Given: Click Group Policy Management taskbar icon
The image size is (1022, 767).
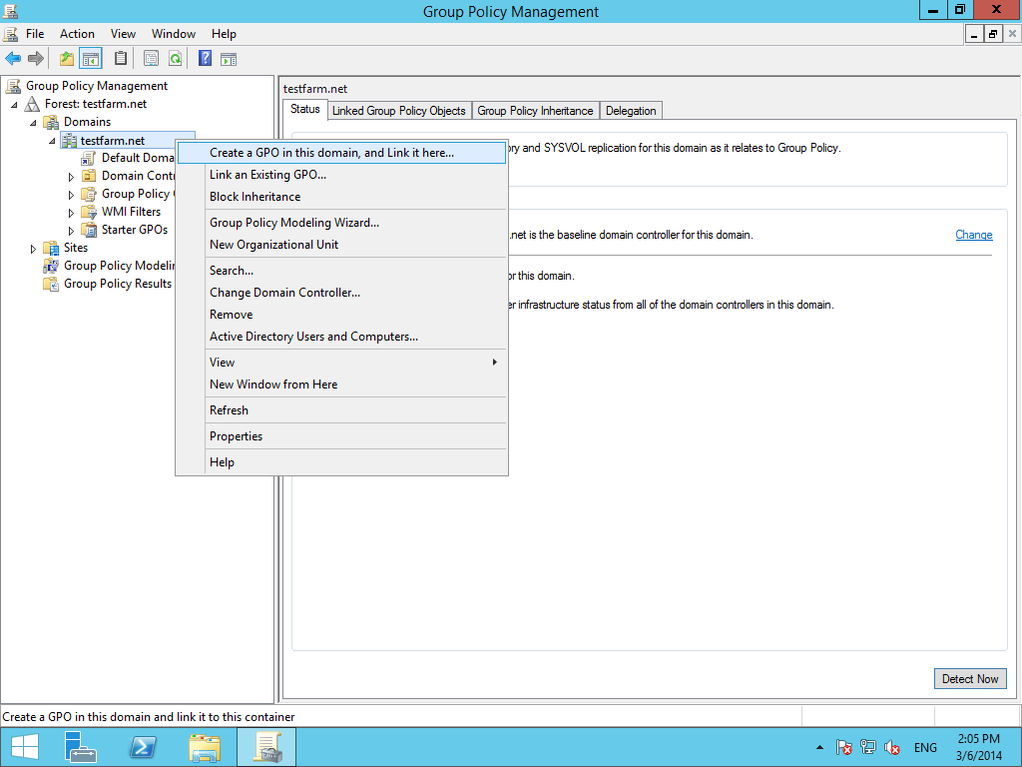Looking at the screenshot, I should click(266, 747).
